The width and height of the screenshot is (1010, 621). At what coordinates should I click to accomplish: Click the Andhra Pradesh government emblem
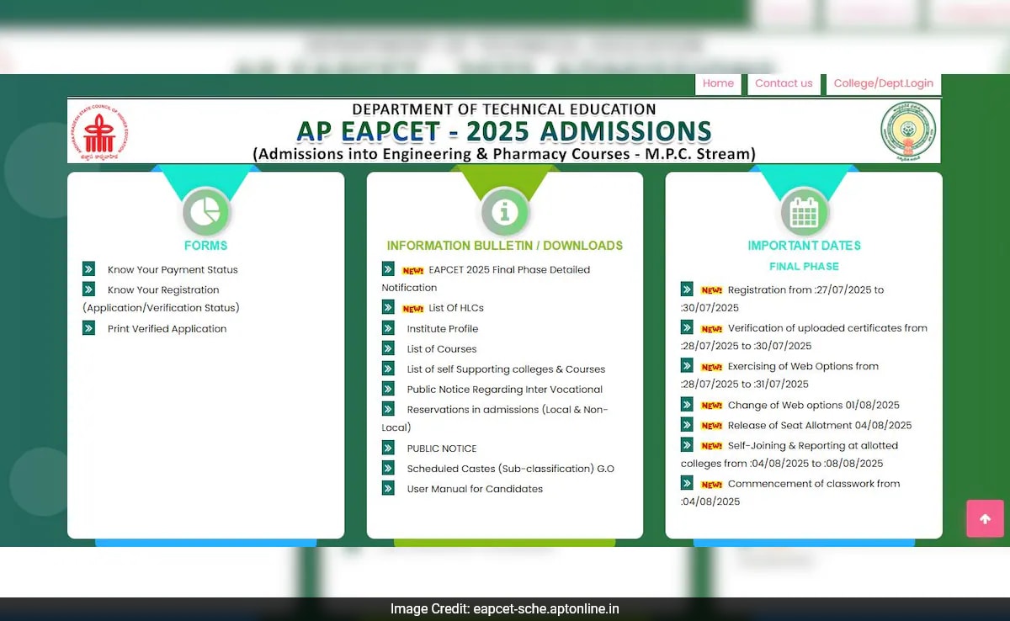[911, 130]
